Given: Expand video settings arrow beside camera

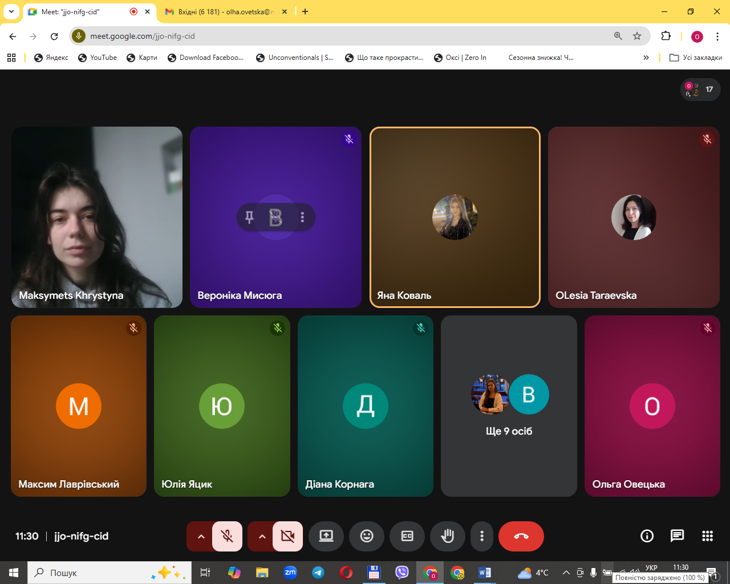Looking at the screenshot, I should [x=262, y=536].
